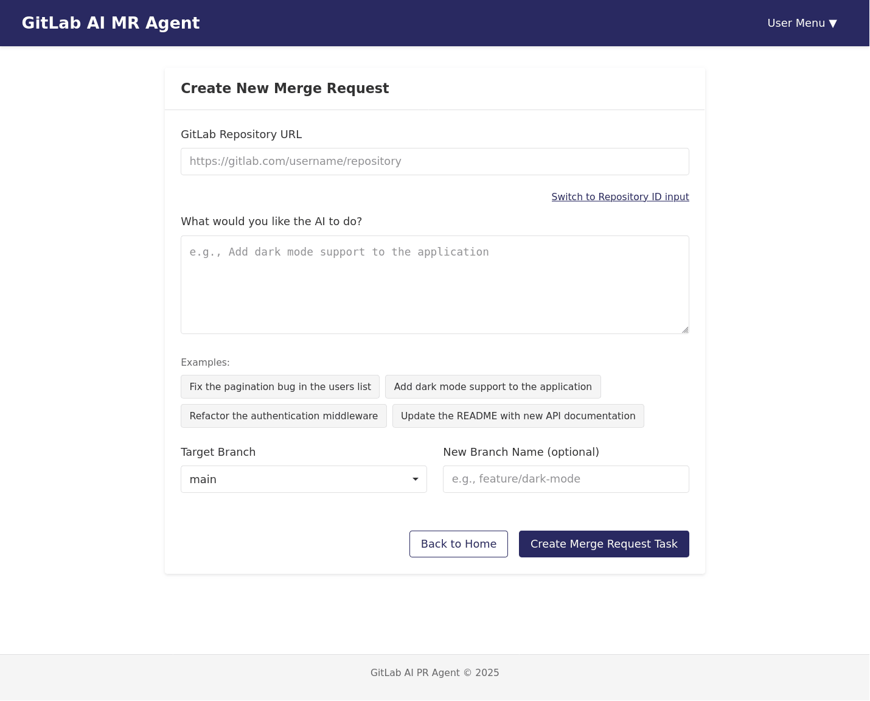Click the AI task description textarea

click(434, 284)
